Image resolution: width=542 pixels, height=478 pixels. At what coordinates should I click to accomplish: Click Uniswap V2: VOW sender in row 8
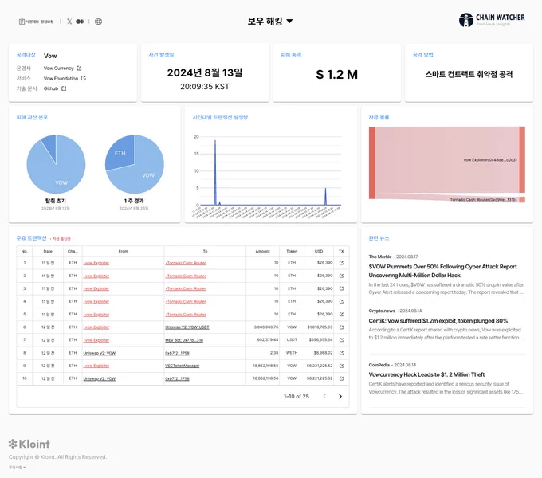pos(99,353)
